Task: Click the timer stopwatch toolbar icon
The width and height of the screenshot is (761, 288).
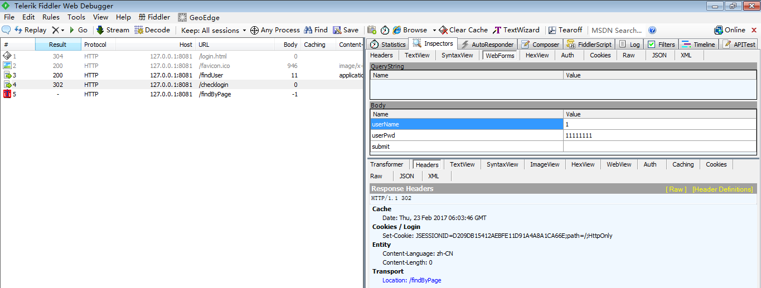Action: click(385, 30)
